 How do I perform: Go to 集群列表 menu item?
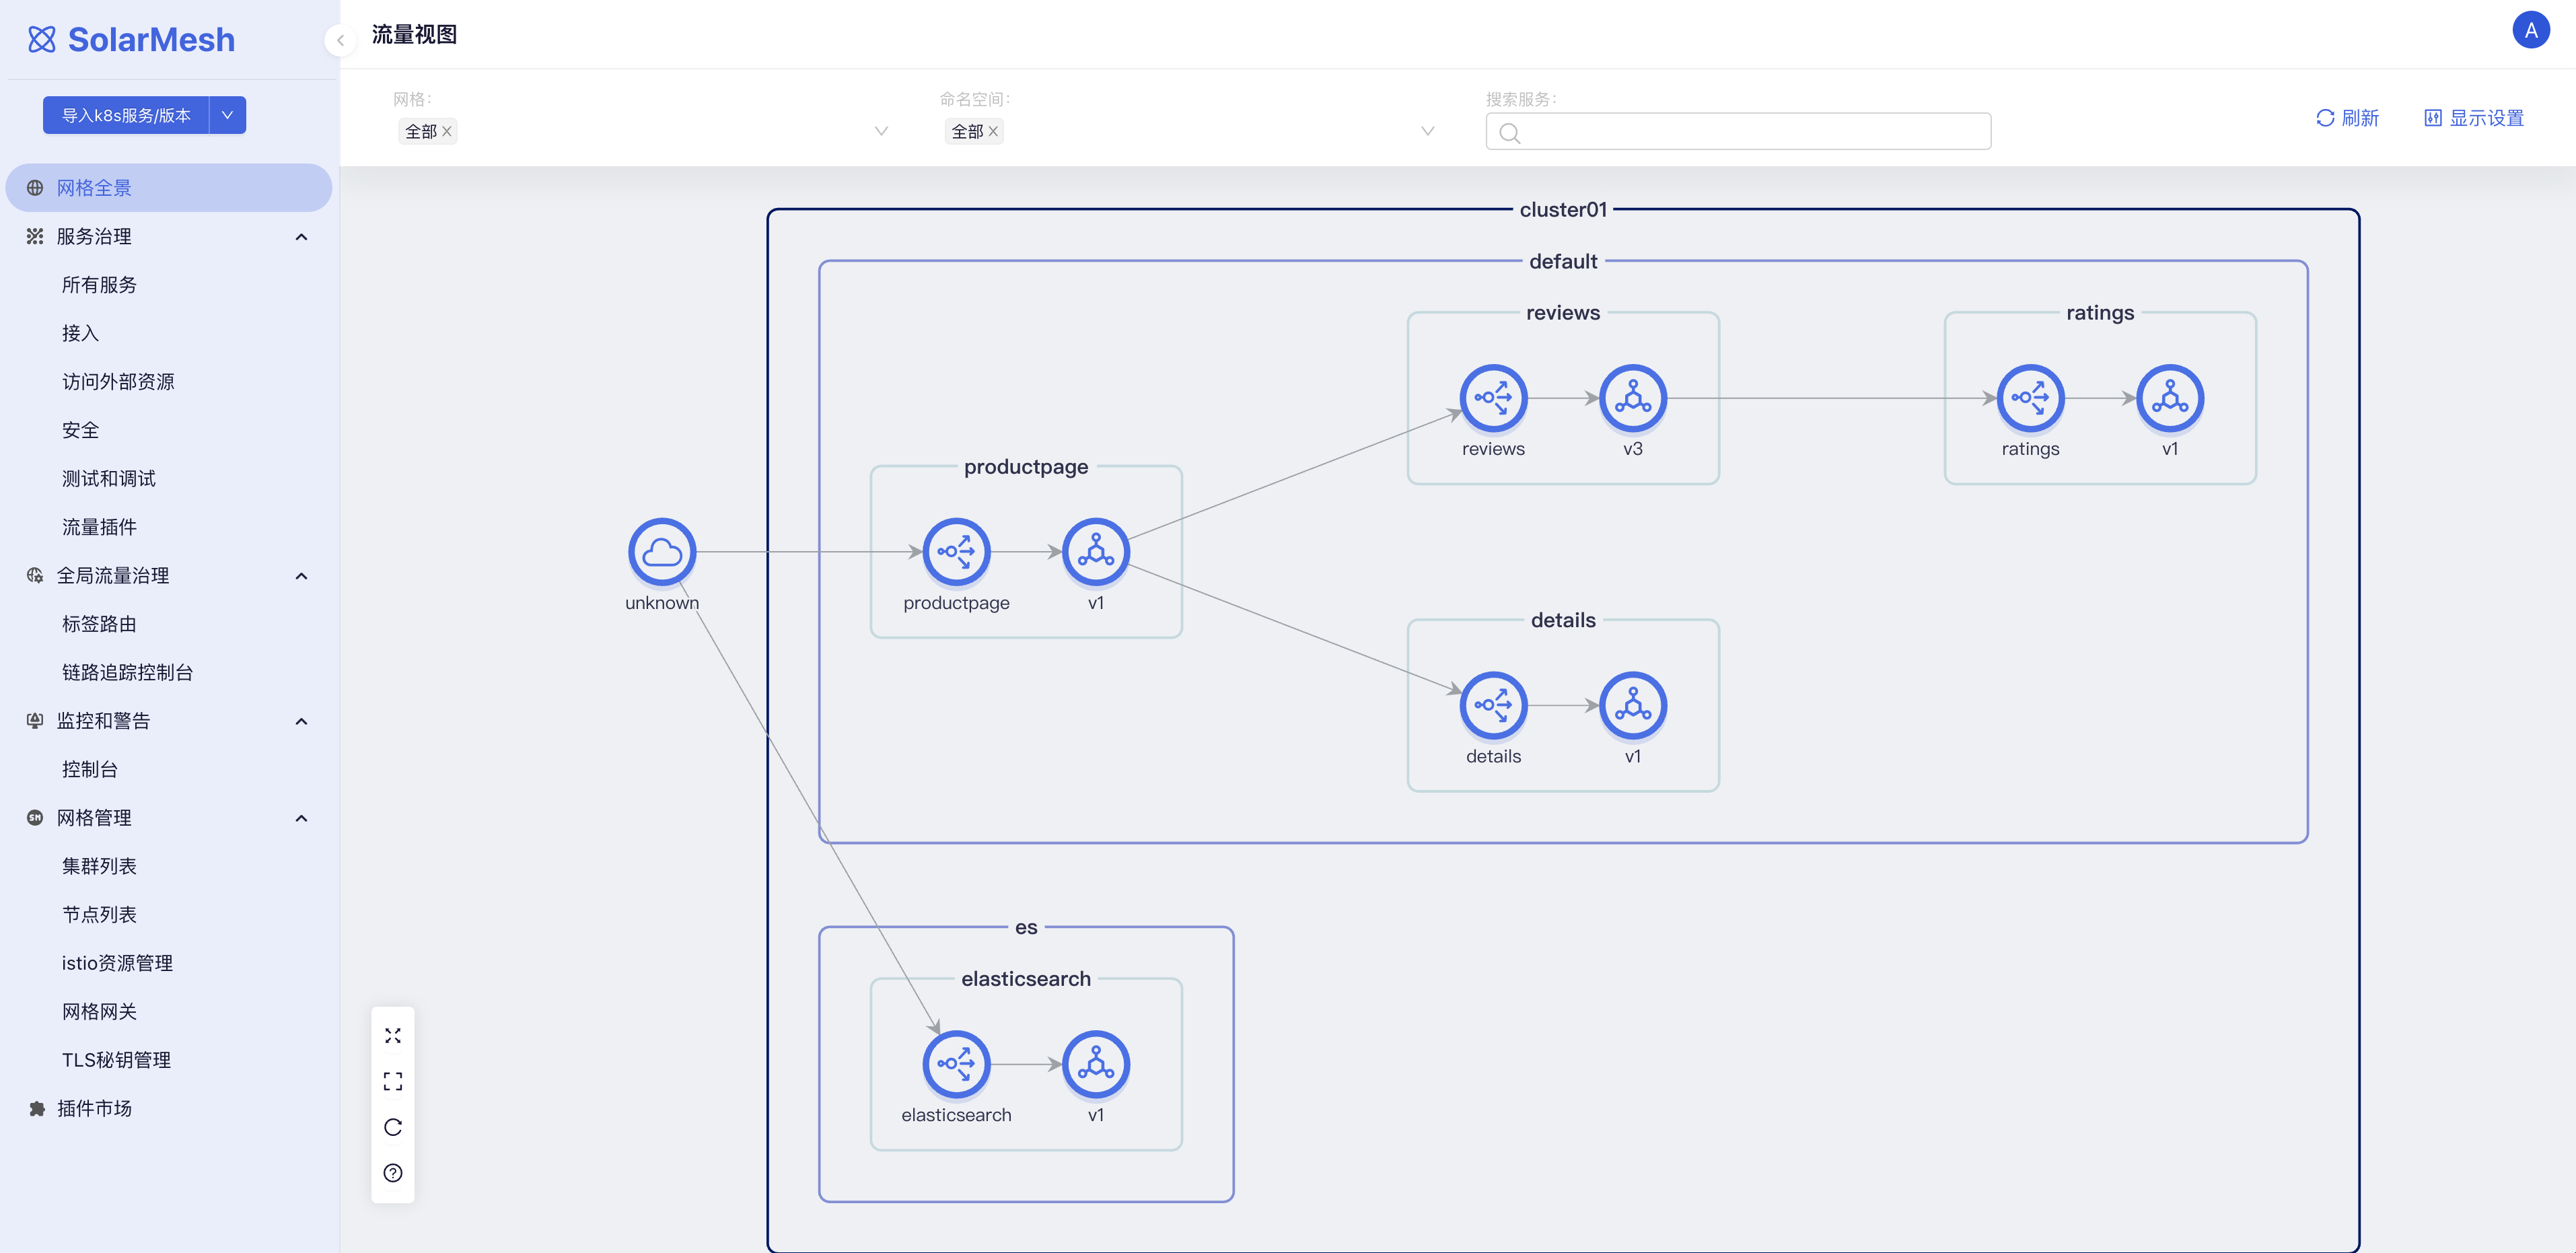[99, 866]
